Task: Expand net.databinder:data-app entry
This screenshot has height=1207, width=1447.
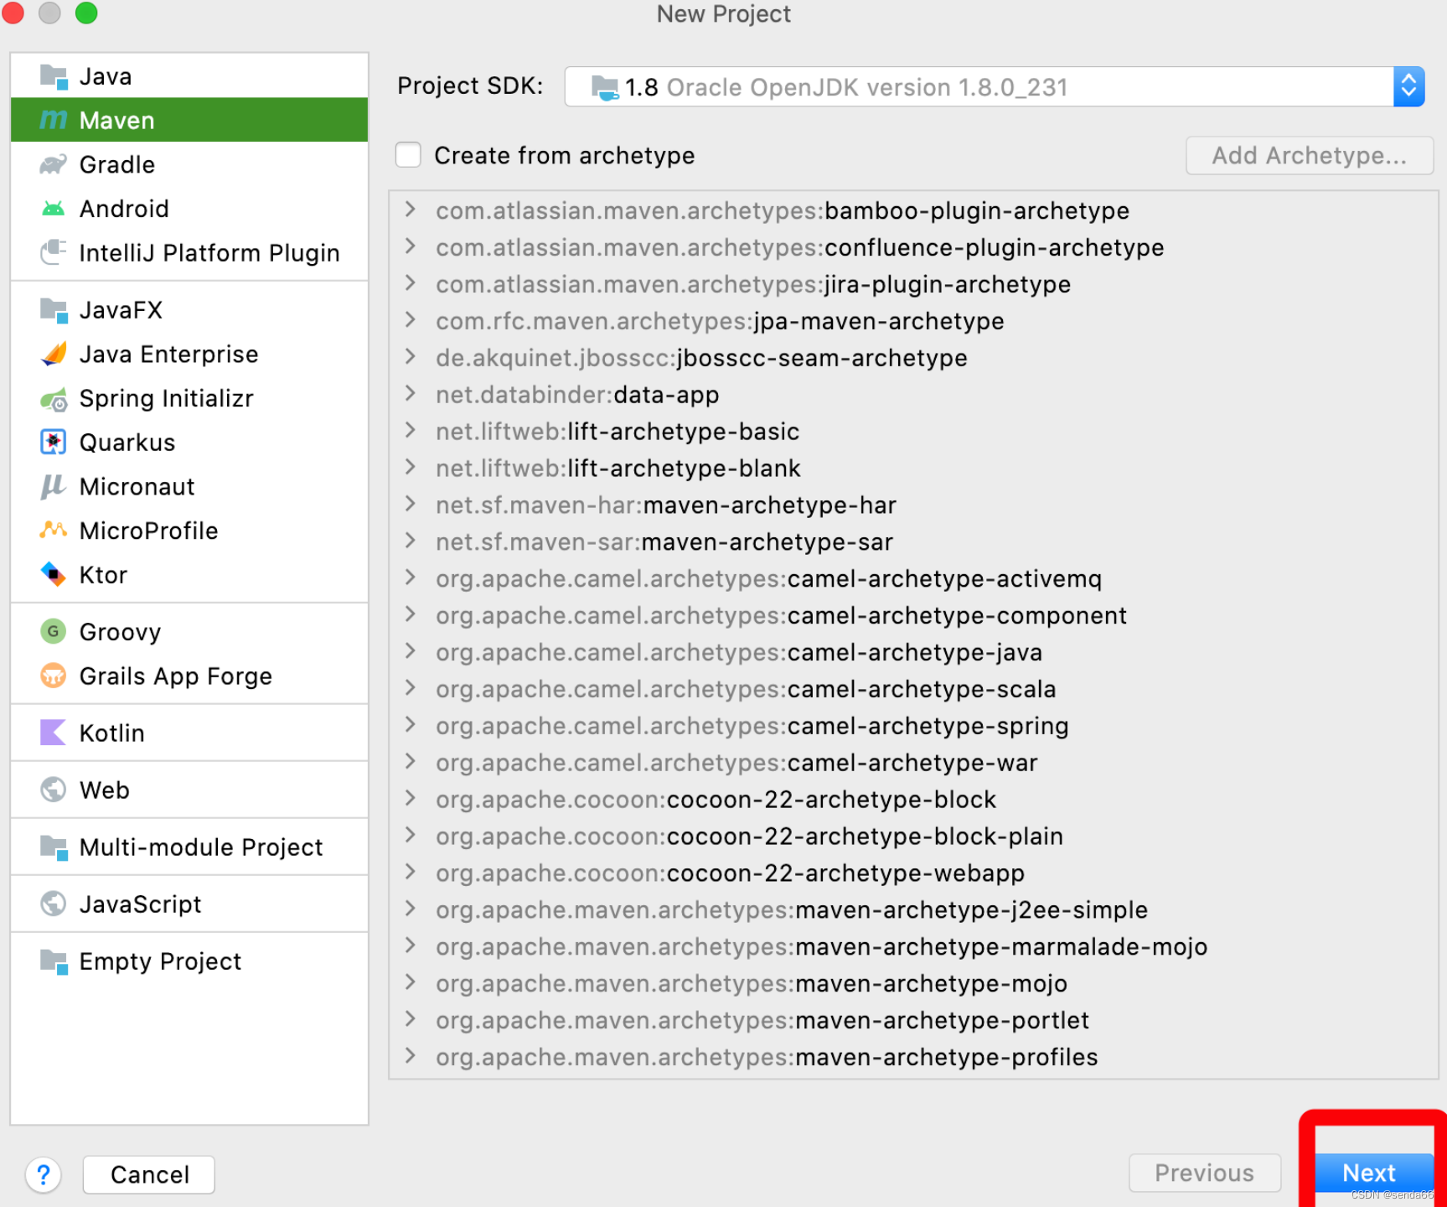Action: pos(411,394)
